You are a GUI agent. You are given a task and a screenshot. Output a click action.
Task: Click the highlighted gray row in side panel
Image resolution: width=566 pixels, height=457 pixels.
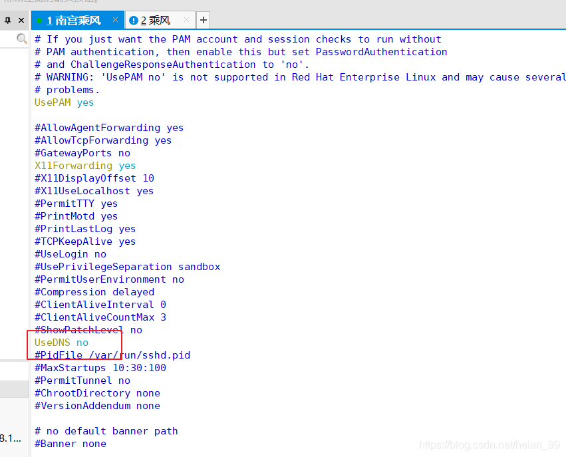pos(14,389)
